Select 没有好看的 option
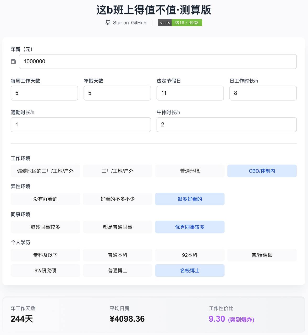 (45, 199)
